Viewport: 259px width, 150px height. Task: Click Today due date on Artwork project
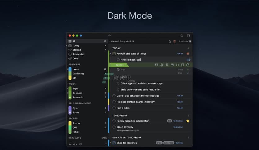coord(180,54)
